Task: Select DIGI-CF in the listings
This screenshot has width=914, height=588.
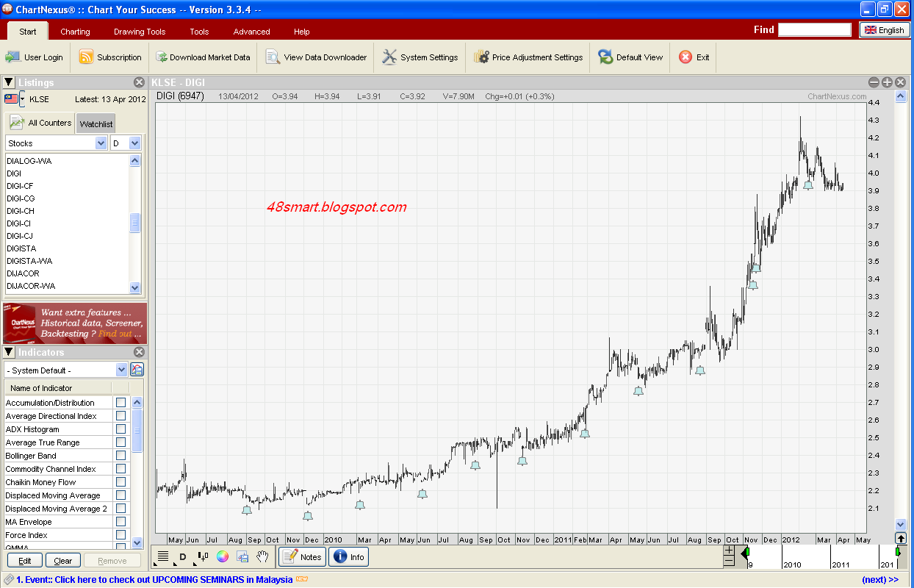Action: 20,186
